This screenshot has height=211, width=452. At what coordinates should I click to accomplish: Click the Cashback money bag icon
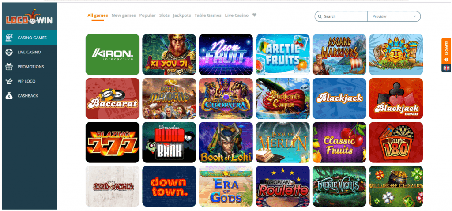[x=9, y=96]
